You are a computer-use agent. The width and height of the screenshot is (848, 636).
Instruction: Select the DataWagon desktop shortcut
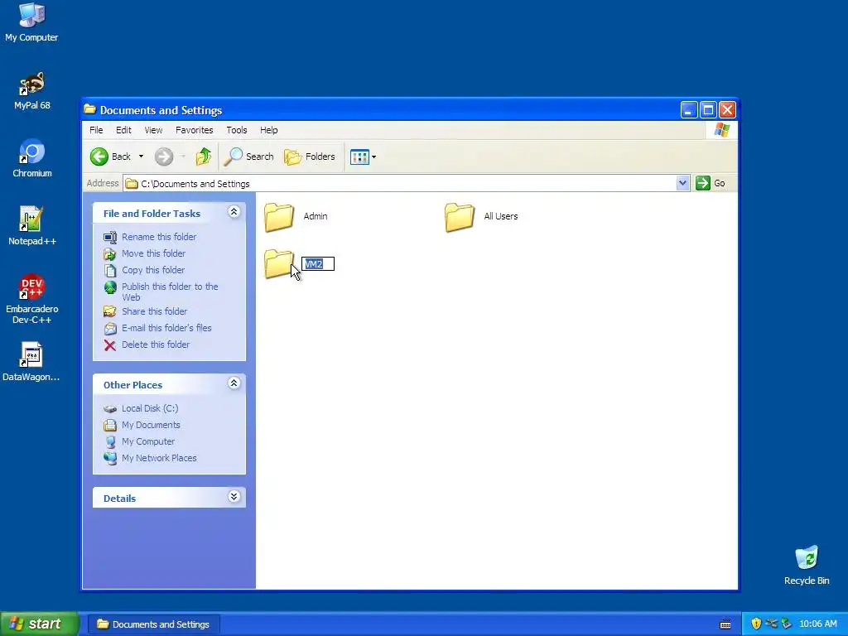31,362
